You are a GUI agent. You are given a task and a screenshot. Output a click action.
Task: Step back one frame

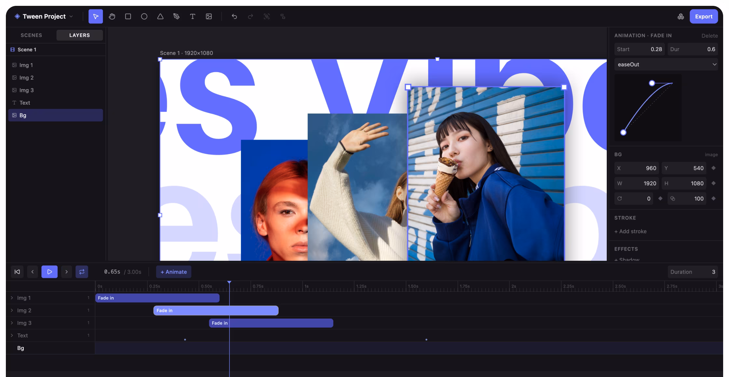click(x=33, y=272)
